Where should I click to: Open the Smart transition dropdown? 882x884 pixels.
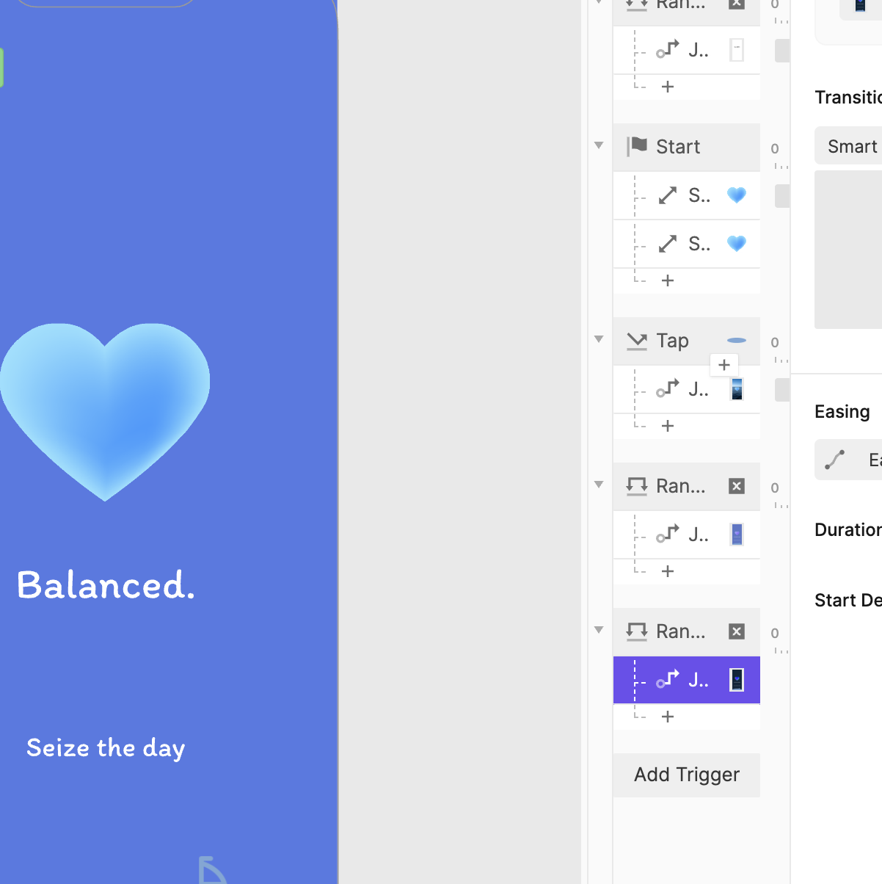click(x=855, y=145)
